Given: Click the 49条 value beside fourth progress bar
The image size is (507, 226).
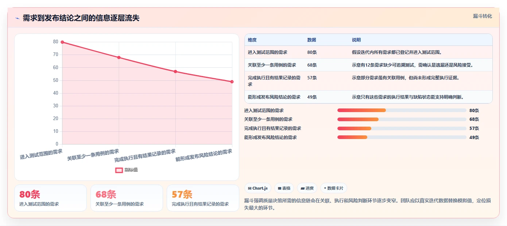Looking at the screenshot, I should point(474,138).
